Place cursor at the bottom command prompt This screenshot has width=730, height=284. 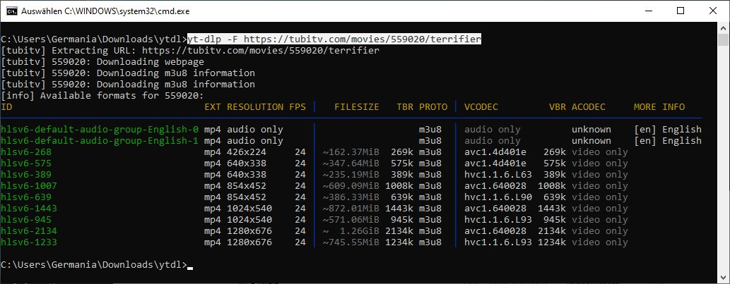(x=190, y=265)
